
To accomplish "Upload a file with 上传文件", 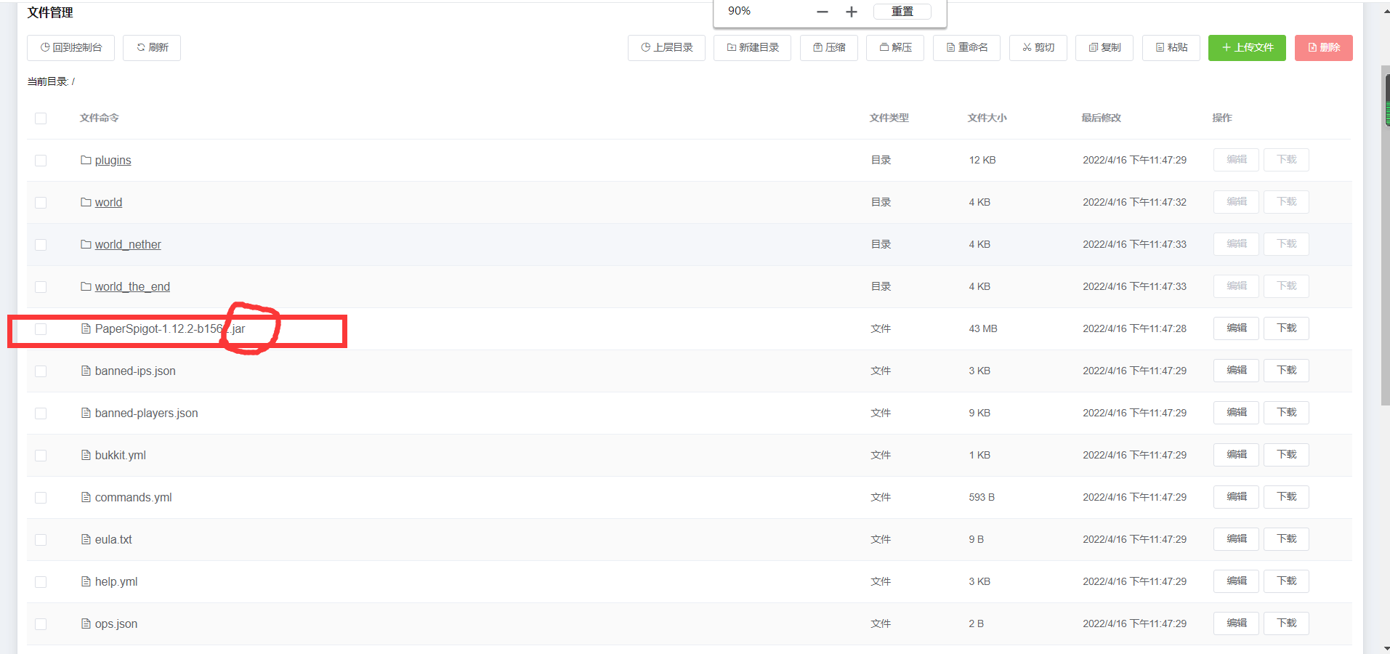I will pyautogui.click(x=1247, y=48).
